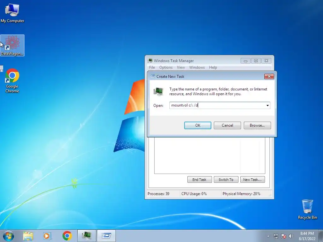Open the network status tray icon

click(276, 236)
